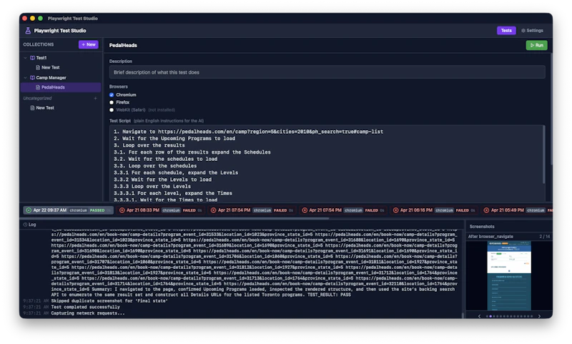Open New Test under Test1
The image size is (572, 344).
50,67
